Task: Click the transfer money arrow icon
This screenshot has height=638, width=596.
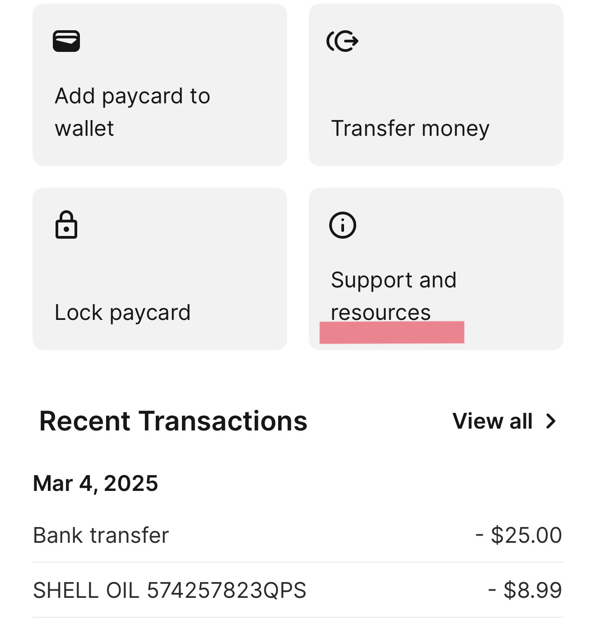Action: 343,41
